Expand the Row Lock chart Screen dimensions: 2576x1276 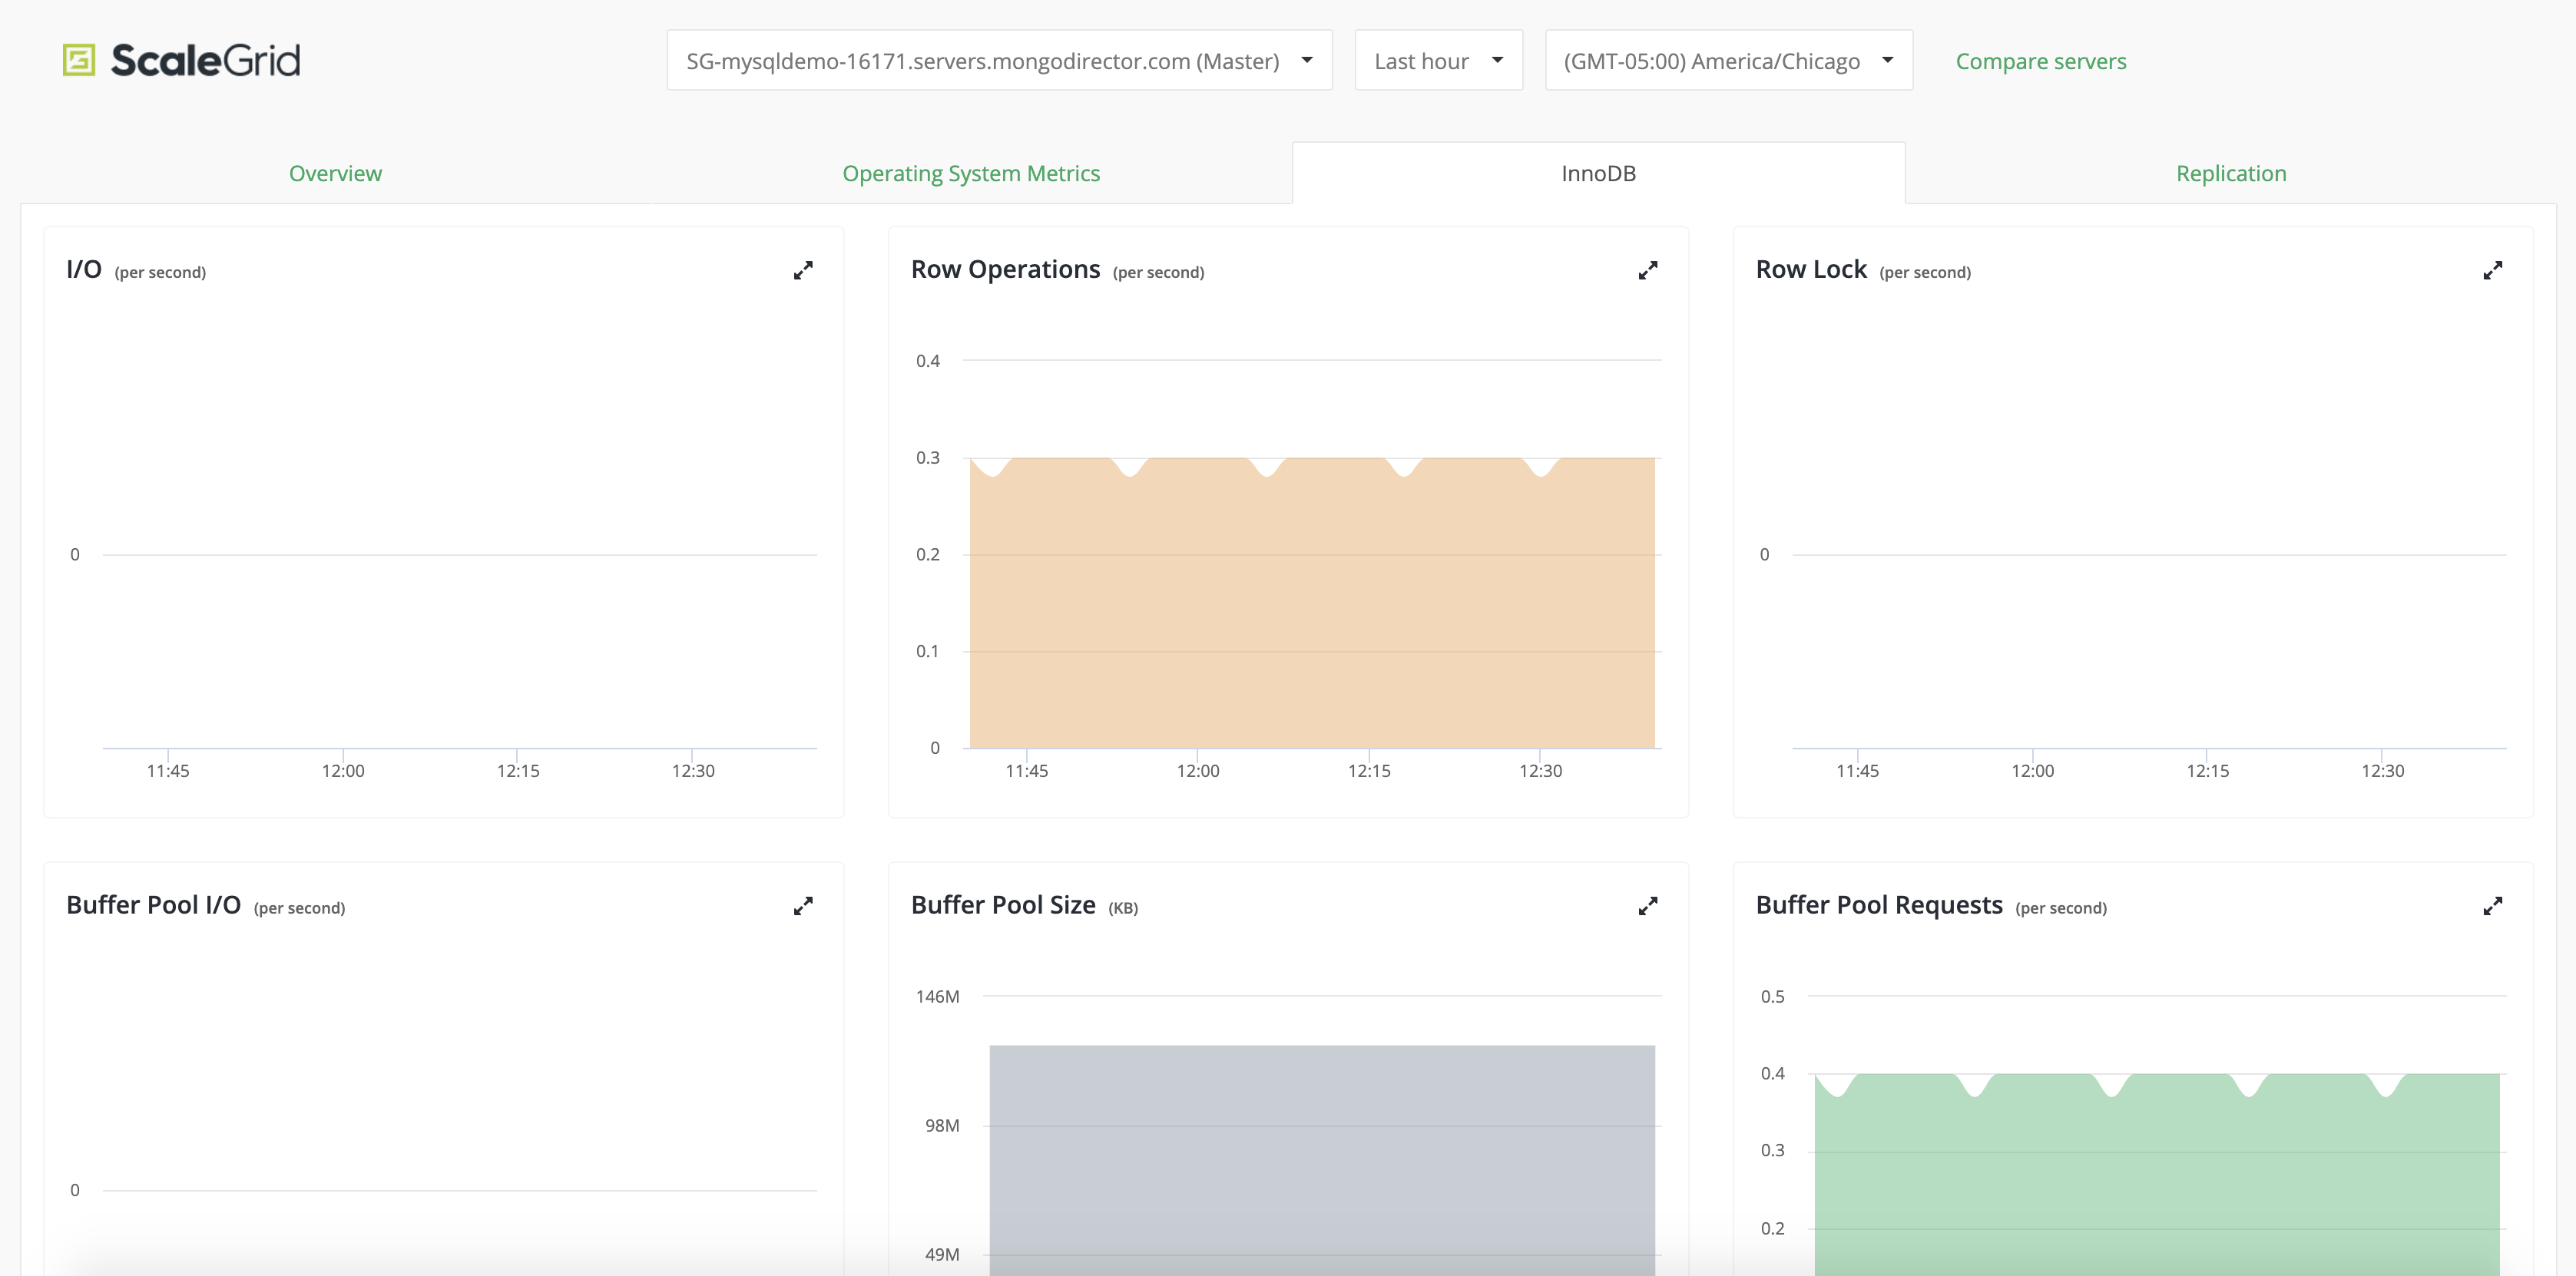[x=2492, y=270]
